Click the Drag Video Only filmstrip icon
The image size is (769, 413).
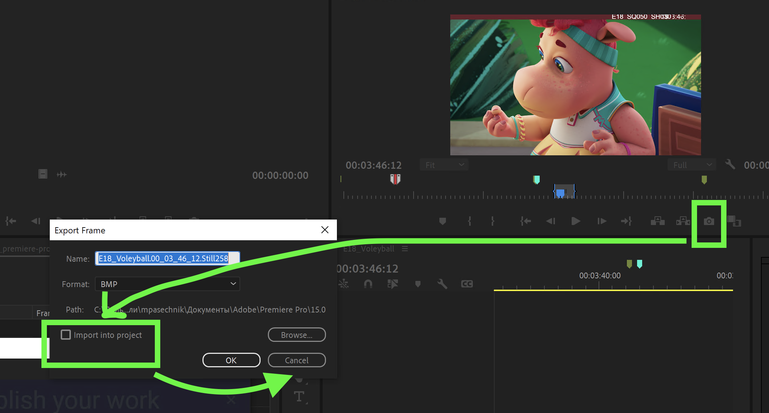click(43, 174)
